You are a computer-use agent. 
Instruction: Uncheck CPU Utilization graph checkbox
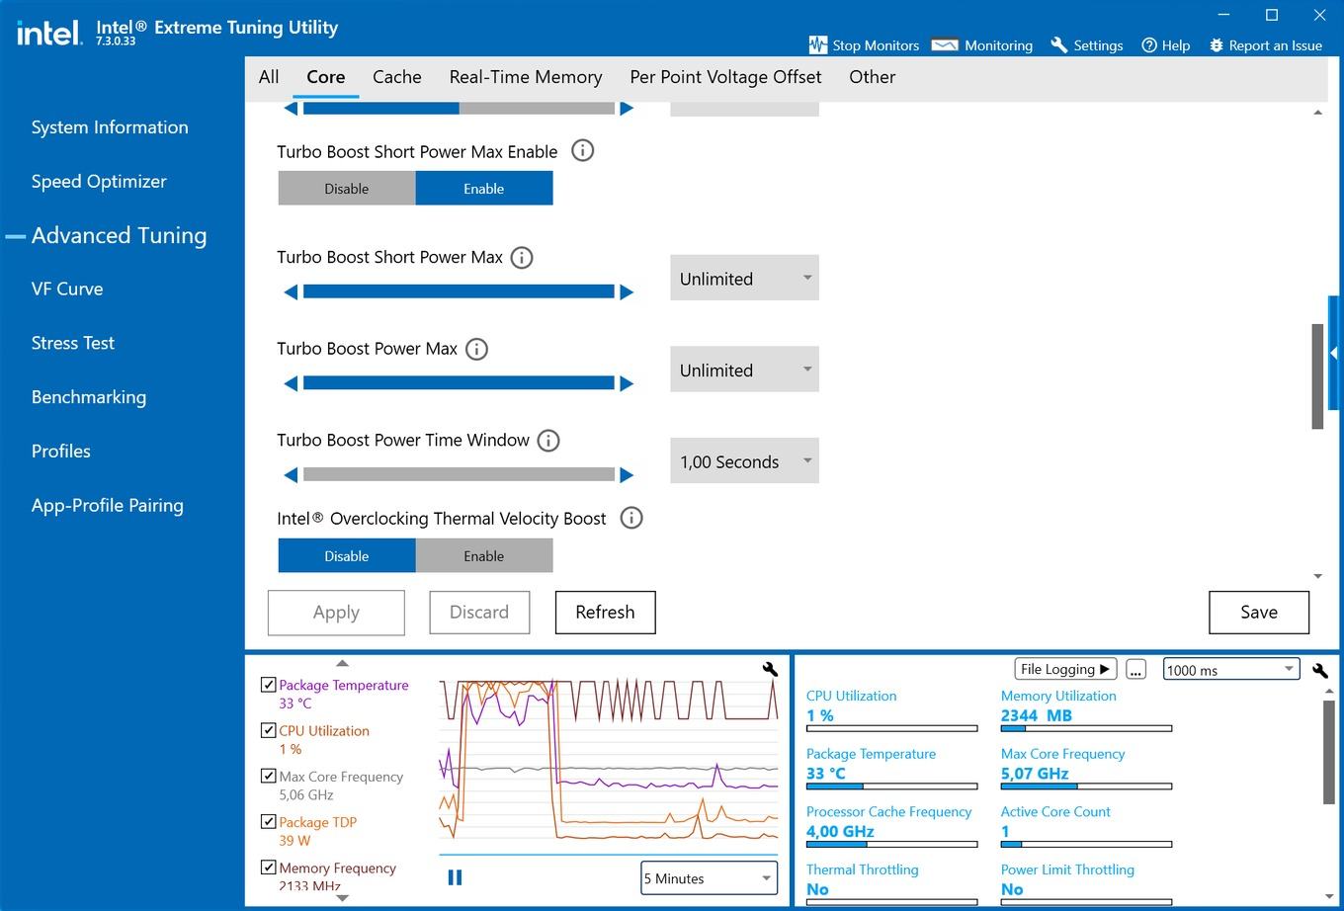point(268,730)
